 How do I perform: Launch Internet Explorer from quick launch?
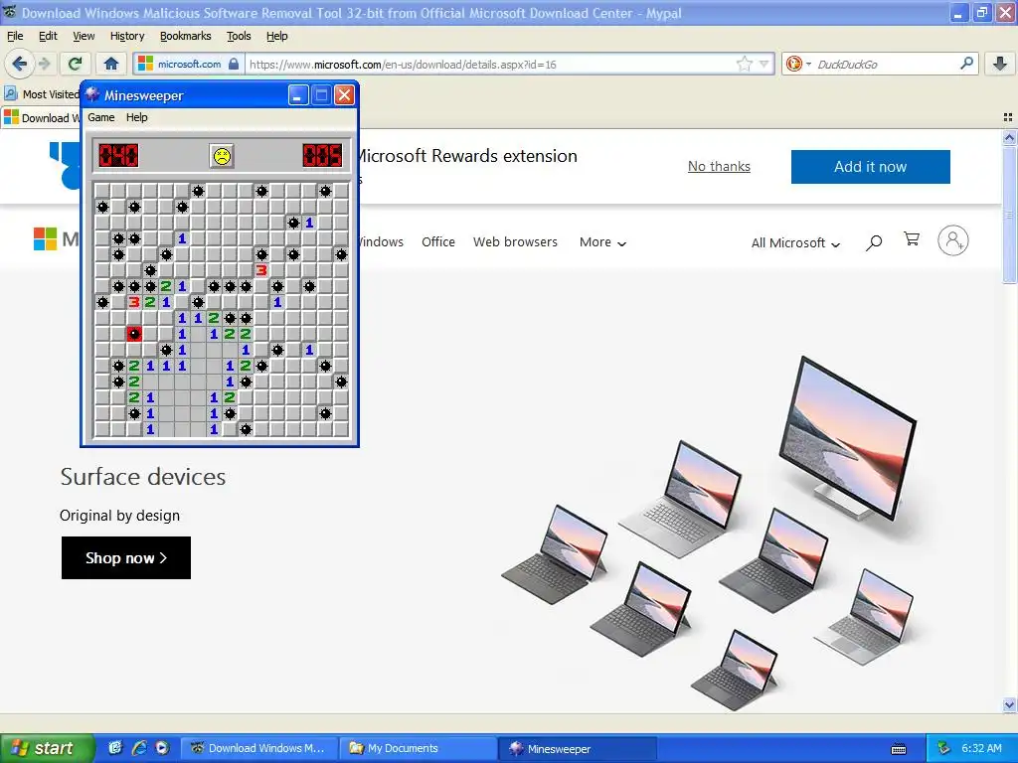[x=139, y=748]
